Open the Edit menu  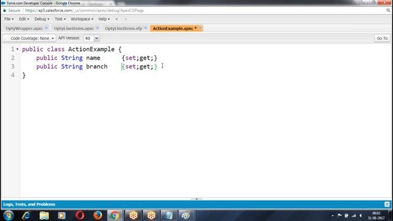(24, 19)
